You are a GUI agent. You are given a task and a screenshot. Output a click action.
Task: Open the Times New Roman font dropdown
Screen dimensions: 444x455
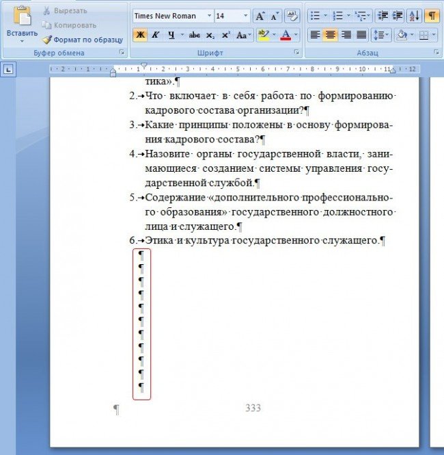point(209,16)
